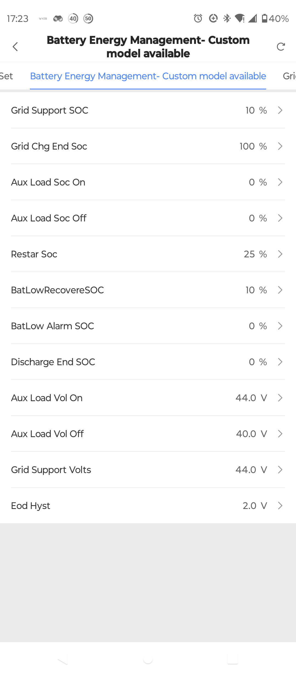This screenshot has width=296, height=675.
Task: Switch to the Grid tab at right
Action: (289, 76)
